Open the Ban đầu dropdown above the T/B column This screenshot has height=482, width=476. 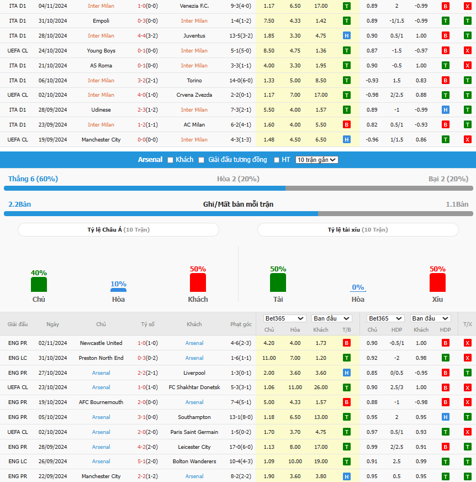[331, 318]
